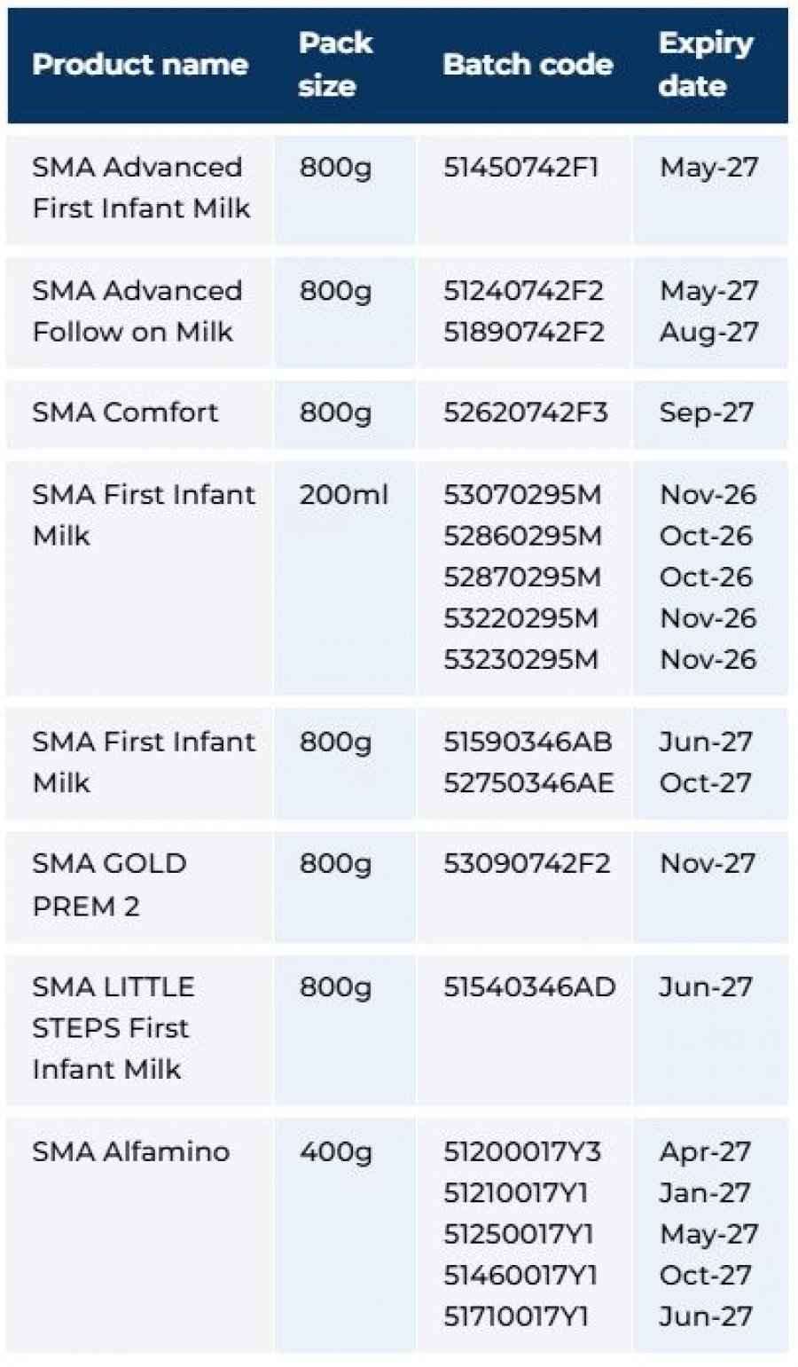Click batch code 53070295M

[521, 495]
